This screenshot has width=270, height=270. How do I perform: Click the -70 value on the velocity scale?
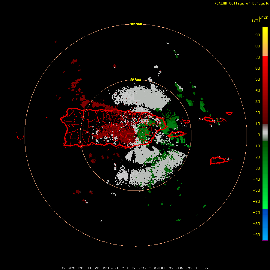pyautogui.click(x=256, y=213)
